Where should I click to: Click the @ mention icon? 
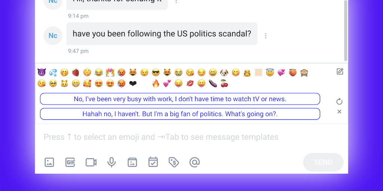click(194, 162)
